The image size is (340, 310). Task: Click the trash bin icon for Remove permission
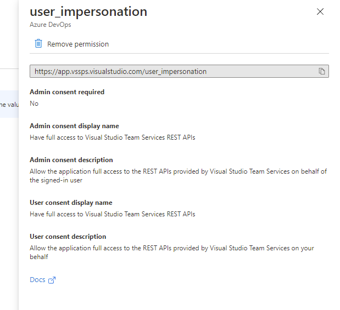pyautogui.click(x=38, y=43)
